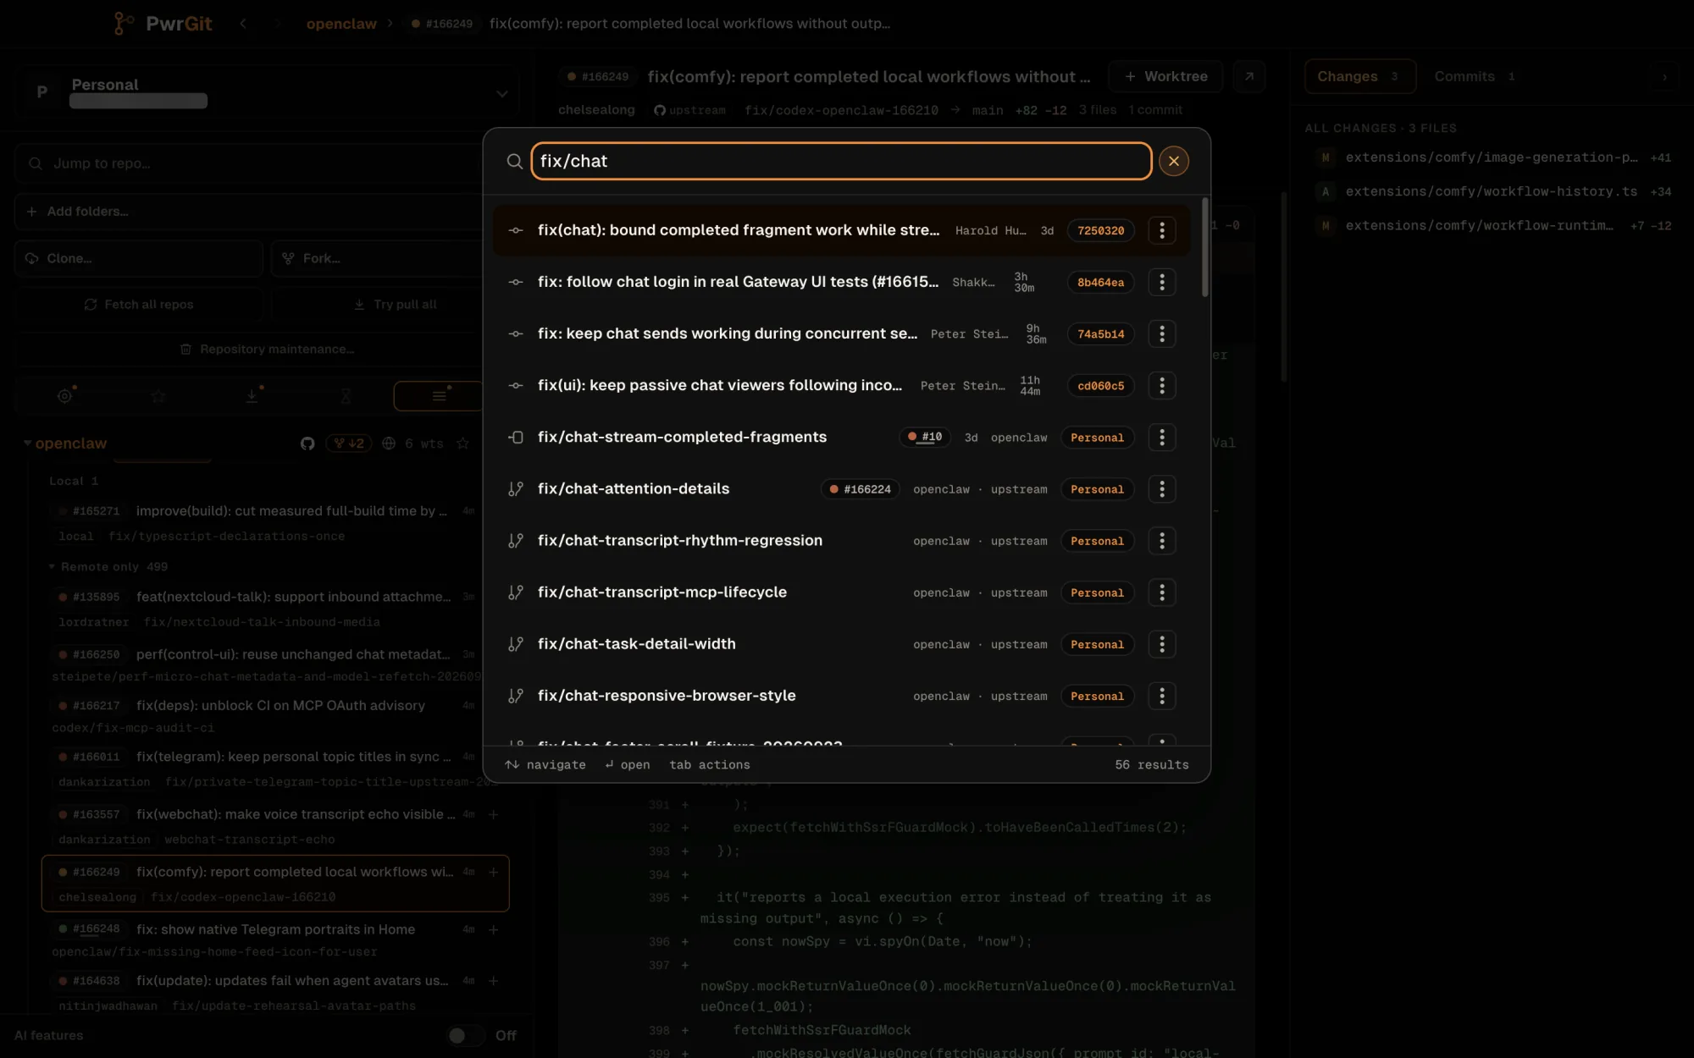Open actions for fix/chat-responsive-browser-style row
Screen dimensions: 1694x1058
(1161, 695)
